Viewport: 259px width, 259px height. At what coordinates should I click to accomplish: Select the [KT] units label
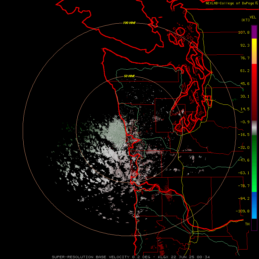pos(245,20)
